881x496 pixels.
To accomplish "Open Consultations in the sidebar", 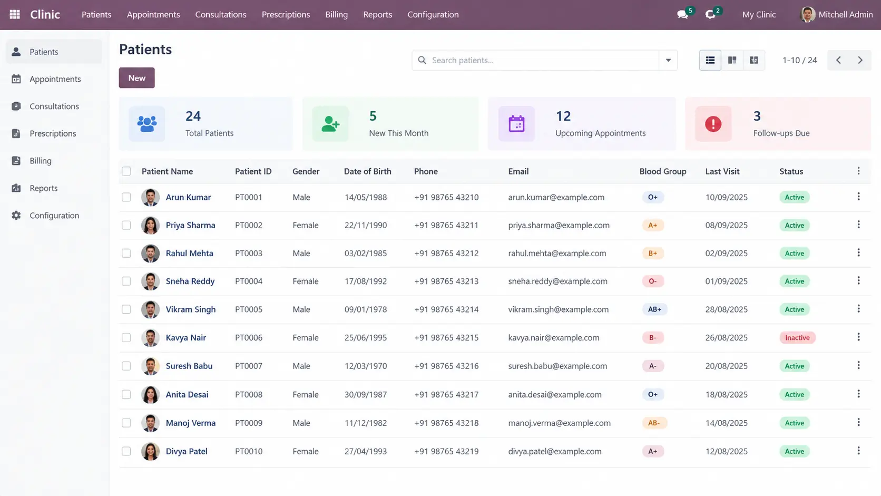I will (54, 106).
